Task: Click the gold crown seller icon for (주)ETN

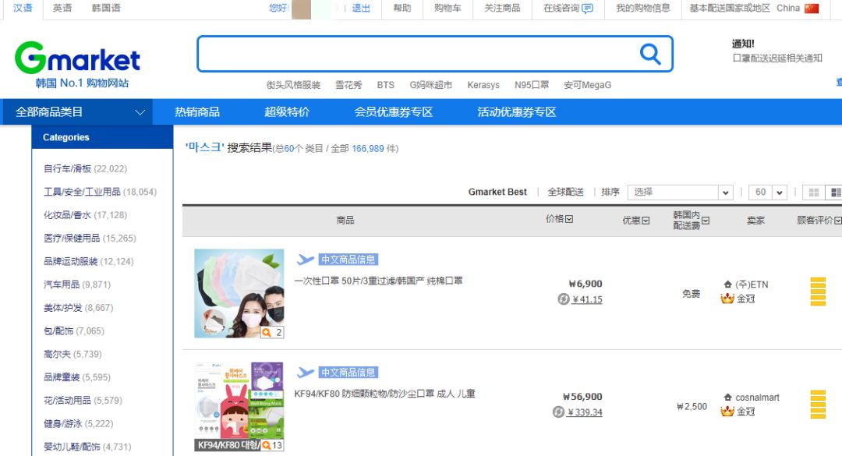Action: click(x=728, y=299)
